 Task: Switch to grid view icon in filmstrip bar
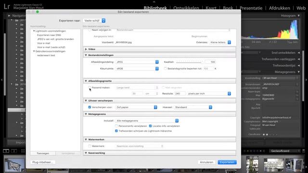(x=23, y=151)
